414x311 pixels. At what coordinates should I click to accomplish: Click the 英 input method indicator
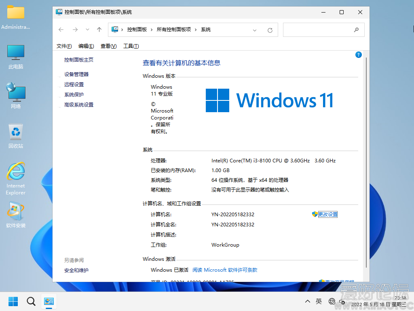click(x=319, y=301)
